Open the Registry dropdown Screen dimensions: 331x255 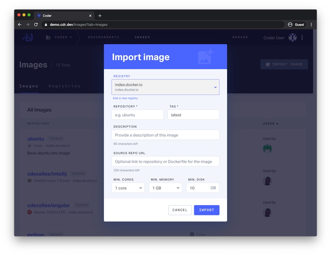tap(165, 87)
